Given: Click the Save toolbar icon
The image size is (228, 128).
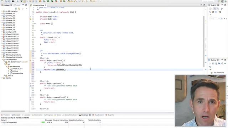Looking at the screenshot, I should click(6, 1).
